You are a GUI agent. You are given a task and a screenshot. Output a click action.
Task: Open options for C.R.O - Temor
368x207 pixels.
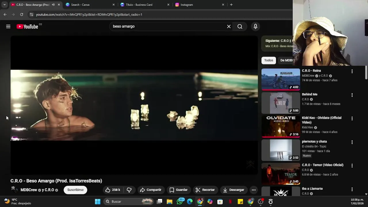[352, 166]
